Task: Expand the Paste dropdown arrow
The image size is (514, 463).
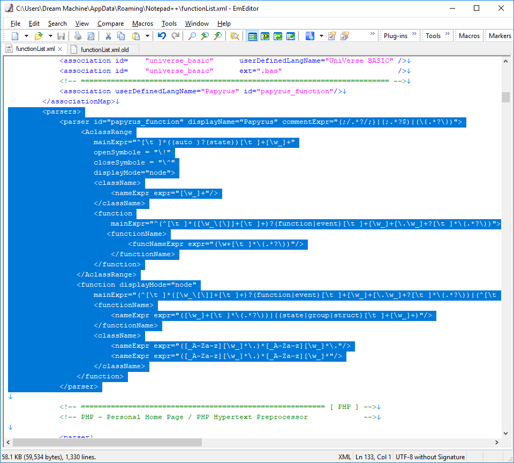Action: click(147, 36)
